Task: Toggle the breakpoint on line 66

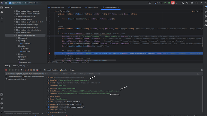Action: tap(49, 54)
